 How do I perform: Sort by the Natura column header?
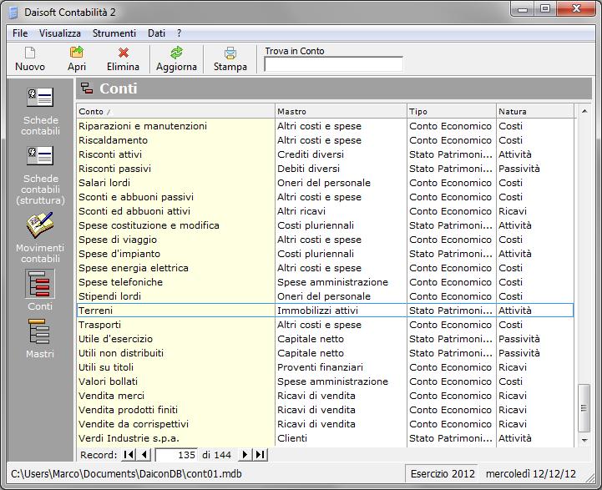pos(534,111)
